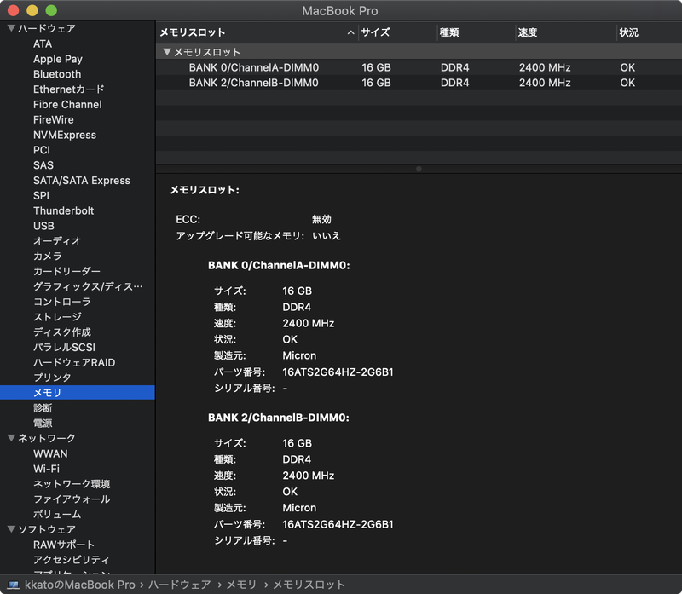The width and height of the screenshot is (682, 594).
Task: Select SAS in the sidebar
Action: [x=43, y=165]
